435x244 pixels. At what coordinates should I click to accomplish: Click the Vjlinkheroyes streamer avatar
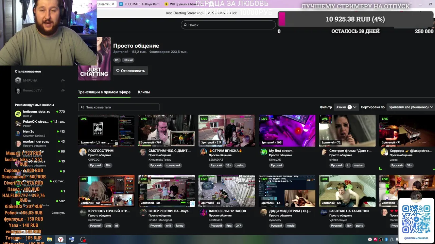tap(324, 212)
